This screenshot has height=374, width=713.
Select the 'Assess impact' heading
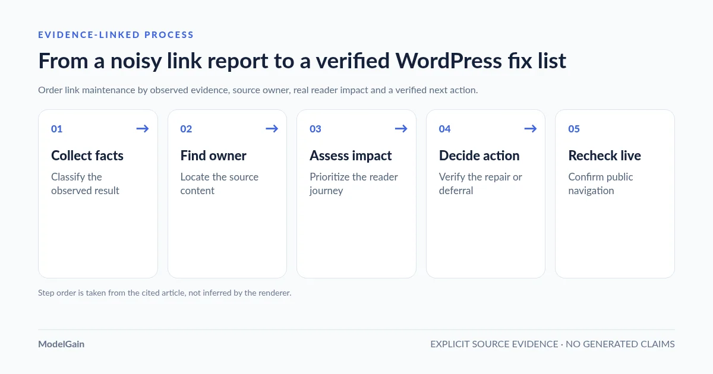(x=351, y=156)
